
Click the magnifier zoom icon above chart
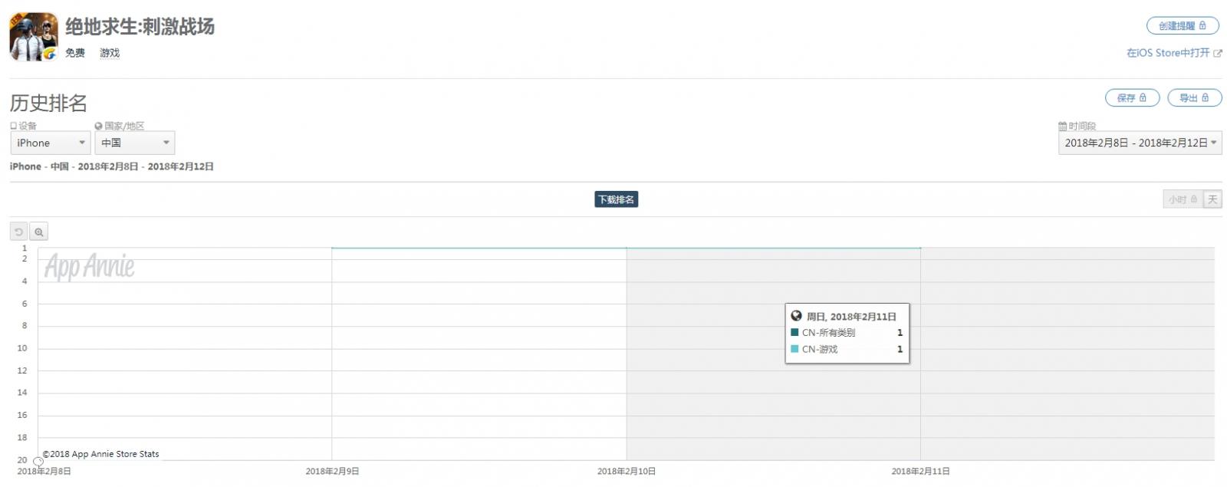(39, 232)
